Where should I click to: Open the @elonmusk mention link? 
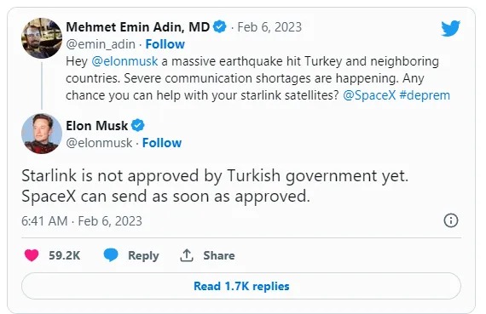(124, 61)
